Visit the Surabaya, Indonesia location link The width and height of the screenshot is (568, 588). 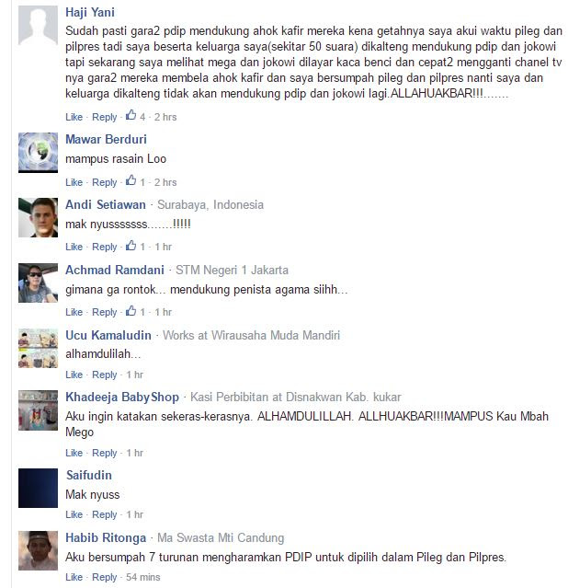click(210, 205)
